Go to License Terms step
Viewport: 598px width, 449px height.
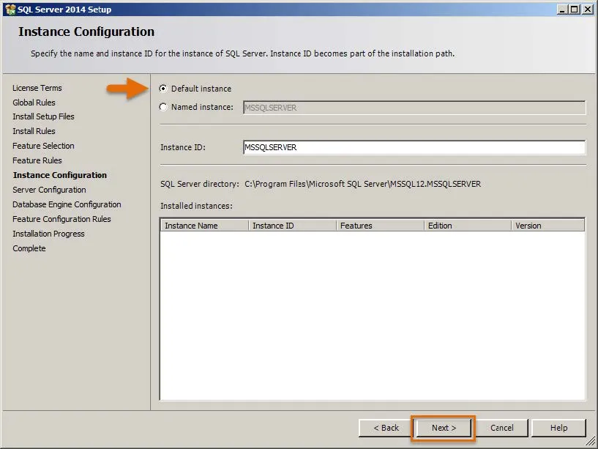37,88
